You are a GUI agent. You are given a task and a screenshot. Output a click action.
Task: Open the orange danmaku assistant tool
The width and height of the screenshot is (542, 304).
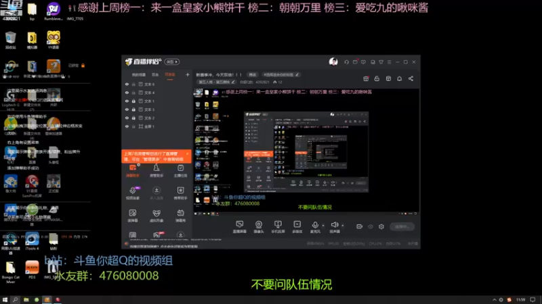pos(132,171)
